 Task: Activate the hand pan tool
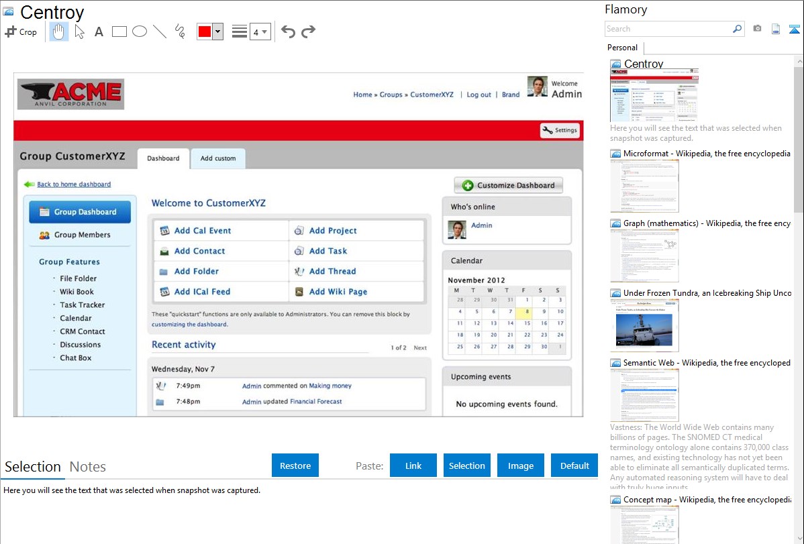click(59, 32)
